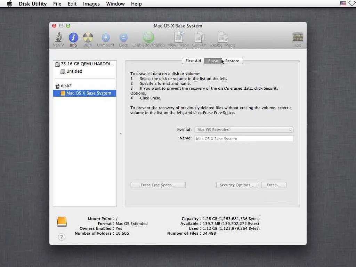Click the Resize Image toolbar icon

[x=222, y=39]
